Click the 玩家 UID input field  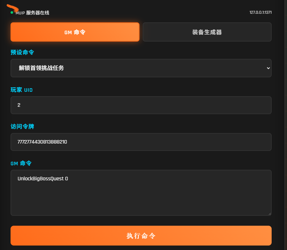click(x=141, y=105)
